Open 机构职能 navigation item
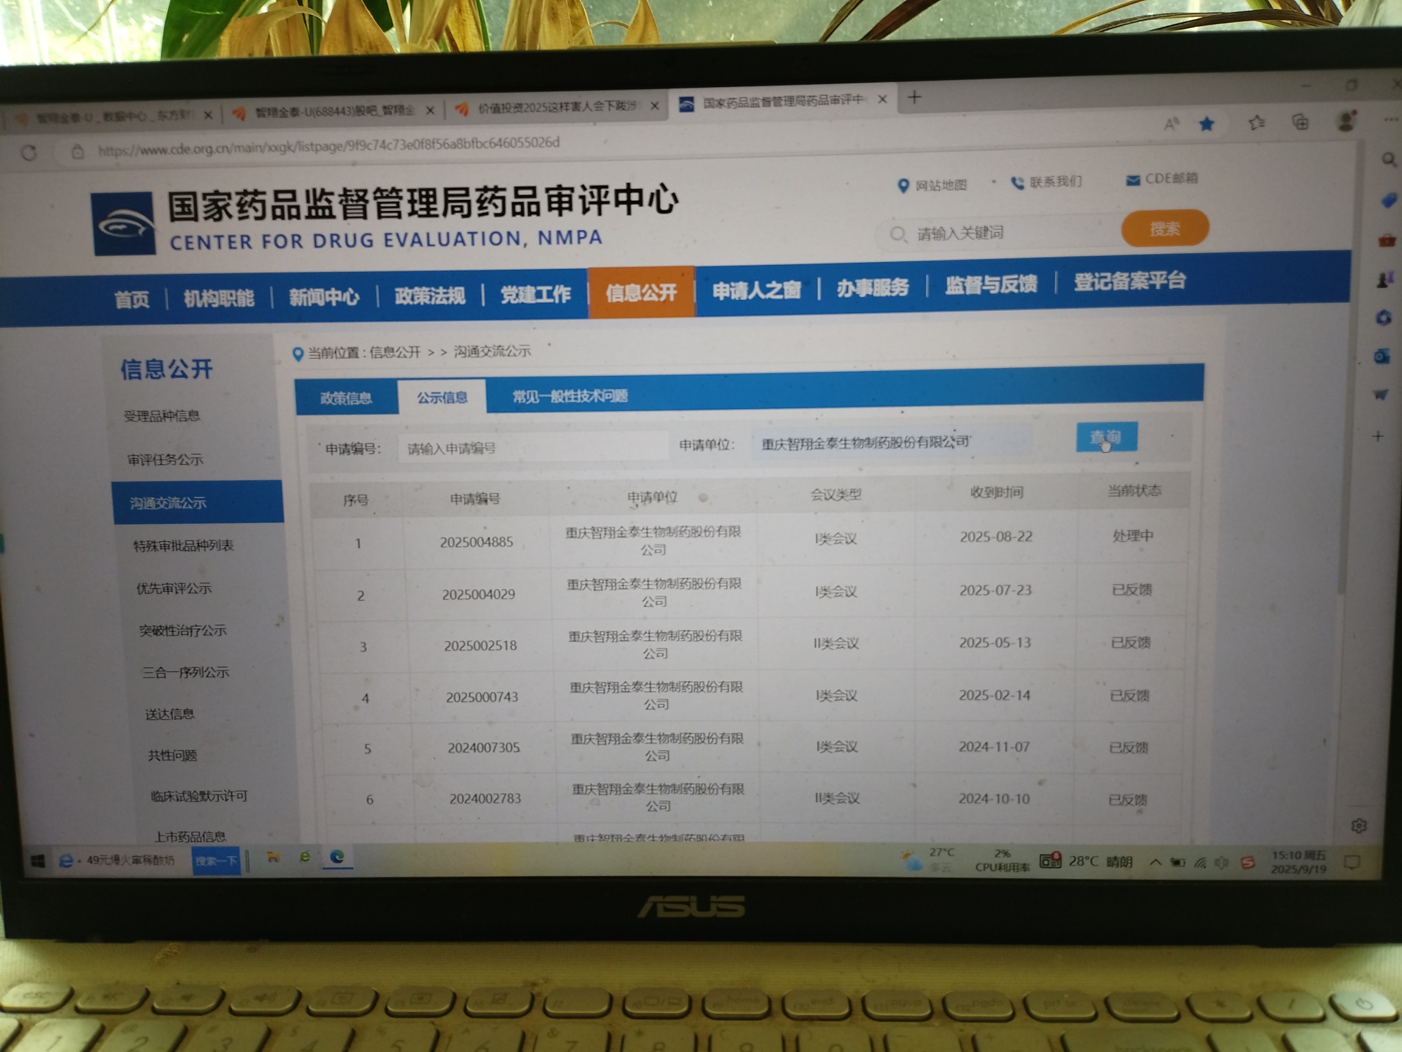The height and width of the screenshot is (1052, 1402). pyautogui.click(x=218, y=298)
